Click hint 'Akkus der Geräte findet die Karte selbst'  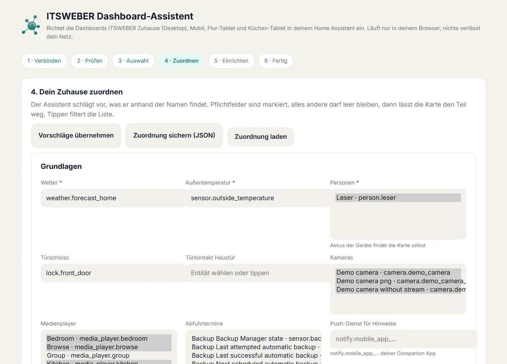378,245
